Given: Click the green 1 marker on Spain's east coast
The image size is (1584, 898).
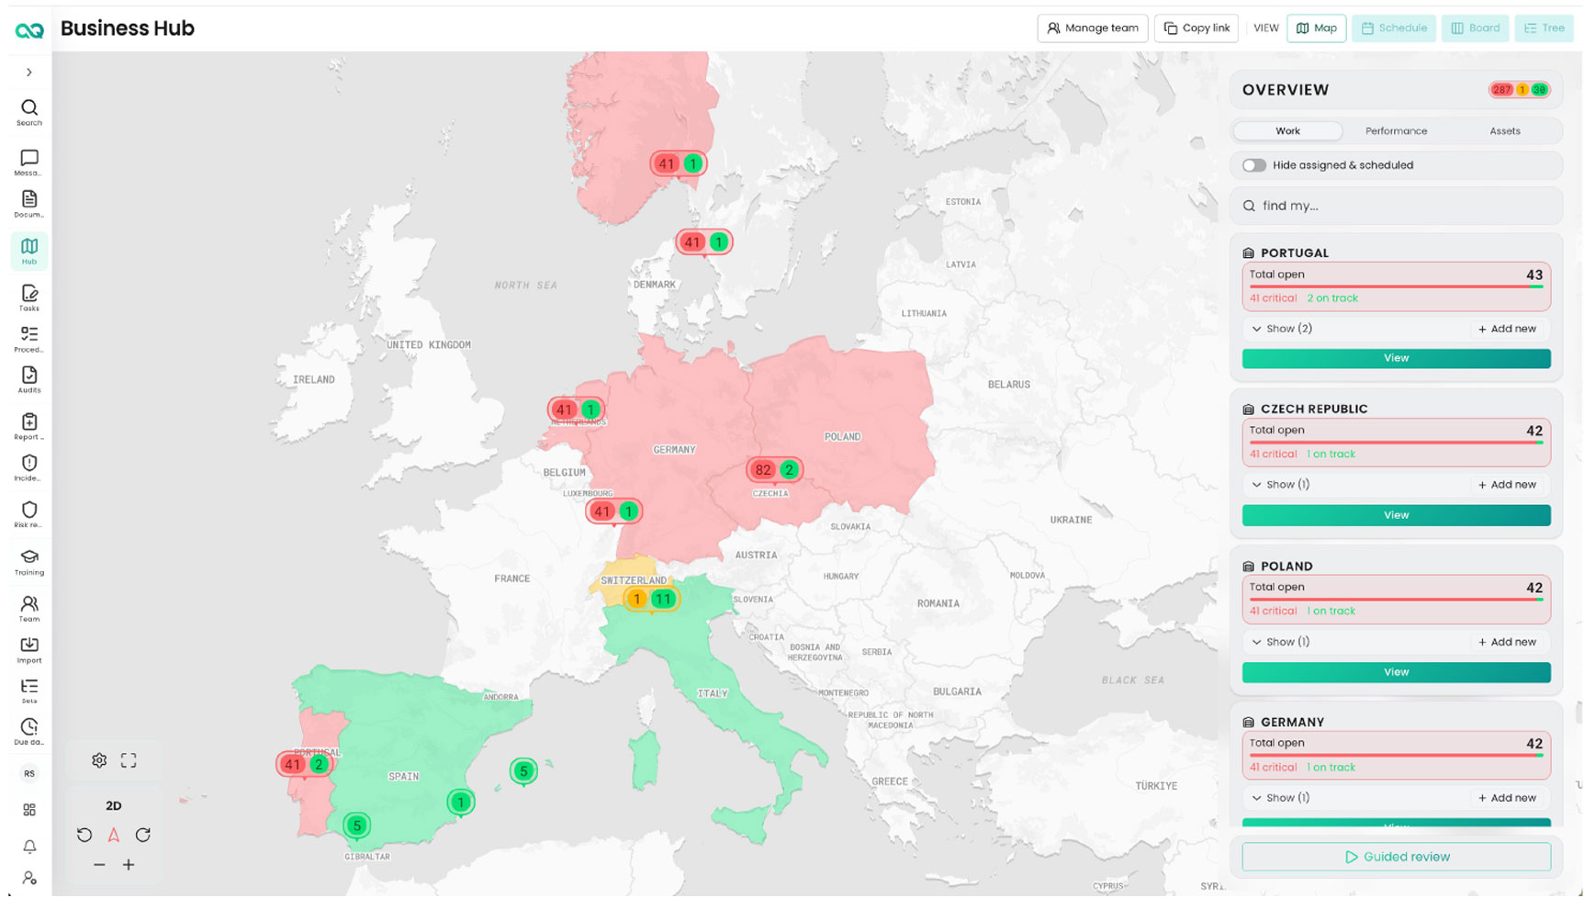Looking at the screenshot, I should coord(461,803).
